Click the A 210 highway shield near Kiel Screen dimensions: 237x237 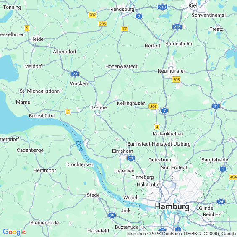[162, 7]
